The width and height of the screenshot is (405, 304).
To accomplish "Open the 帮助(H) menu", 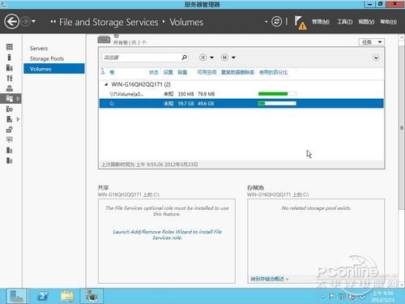I will click(388, 22).
